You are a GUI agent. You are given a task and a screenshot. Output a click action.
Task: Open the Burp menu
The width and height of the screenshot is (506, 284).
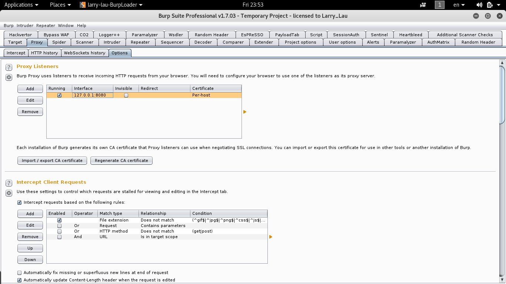pyautogui.click(x=9, y=26)
